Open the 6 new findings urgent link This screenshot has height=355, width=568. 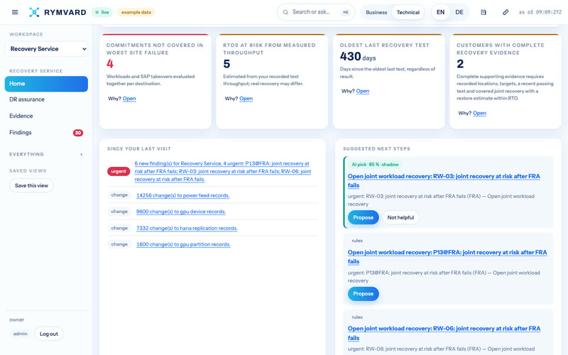pyautogui.click(x=223, y=171)
